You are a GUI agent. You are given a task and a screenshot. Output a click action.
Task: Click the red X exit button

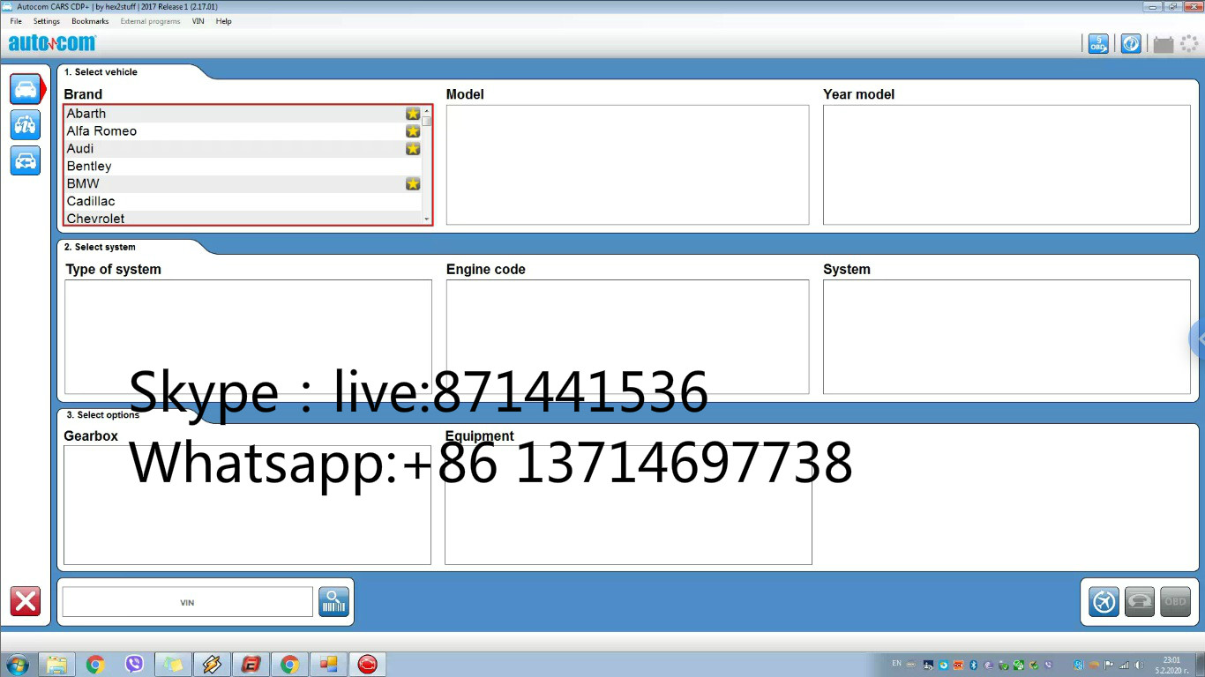tap(26, 602)
